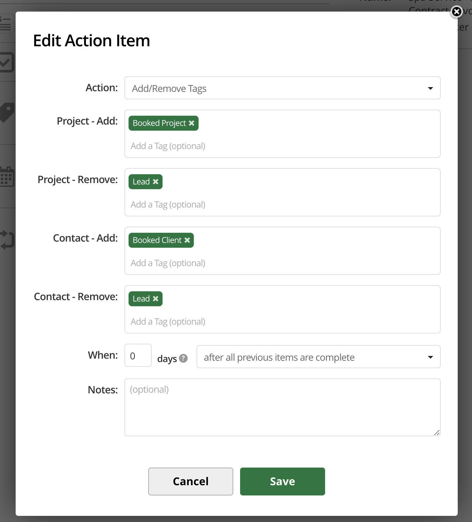Image resolution: width=472 pixels, height=522 pixels.
Task: Remove the Booked Project tag
Action: 191,123
